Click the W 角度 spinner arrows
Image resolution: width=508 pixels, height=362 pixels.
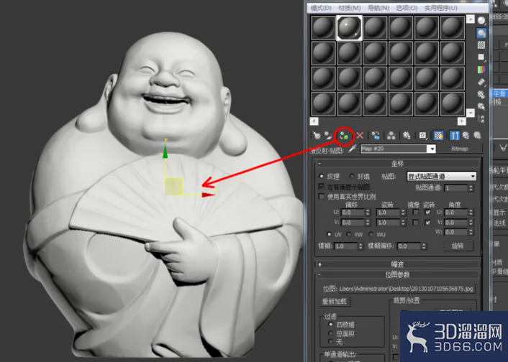coord(471,232)
